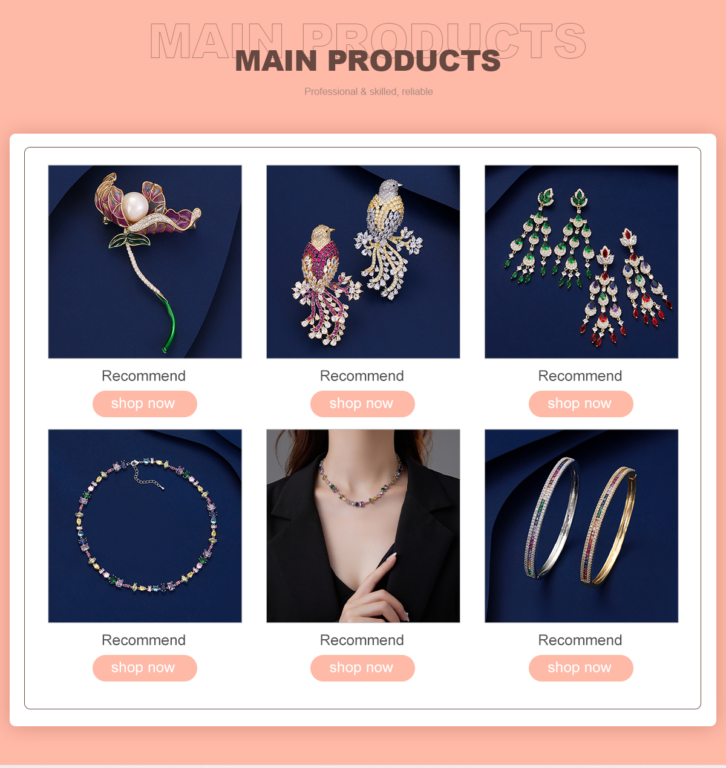Click shop now under the bangle bracelets

581,668
